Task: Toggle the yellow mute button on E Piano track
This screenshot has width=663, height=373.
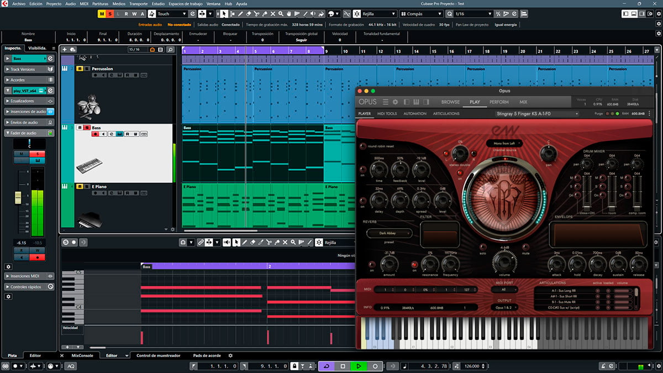Action: pos(80,186)
